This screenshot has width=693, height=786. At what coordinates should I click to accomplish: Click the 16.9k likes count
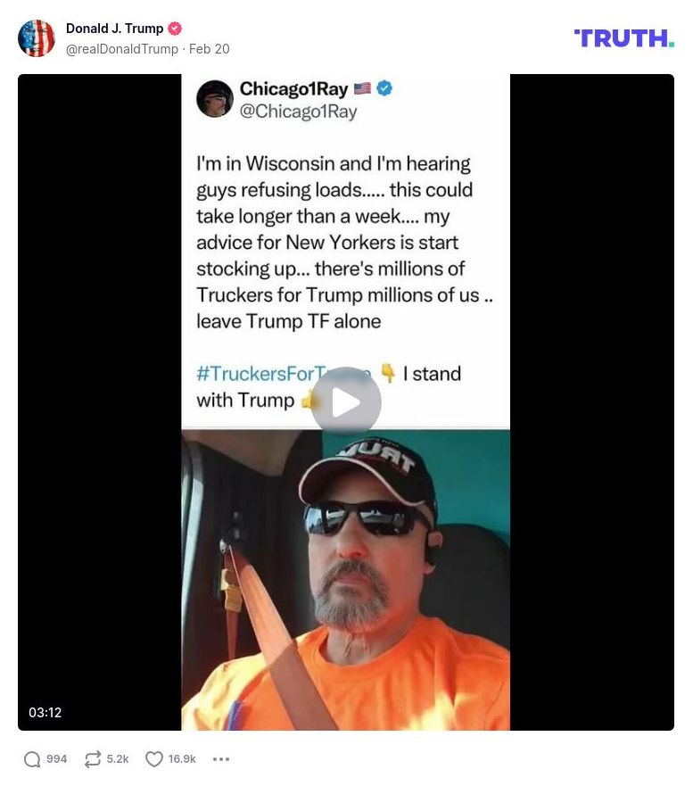[182, 759]
